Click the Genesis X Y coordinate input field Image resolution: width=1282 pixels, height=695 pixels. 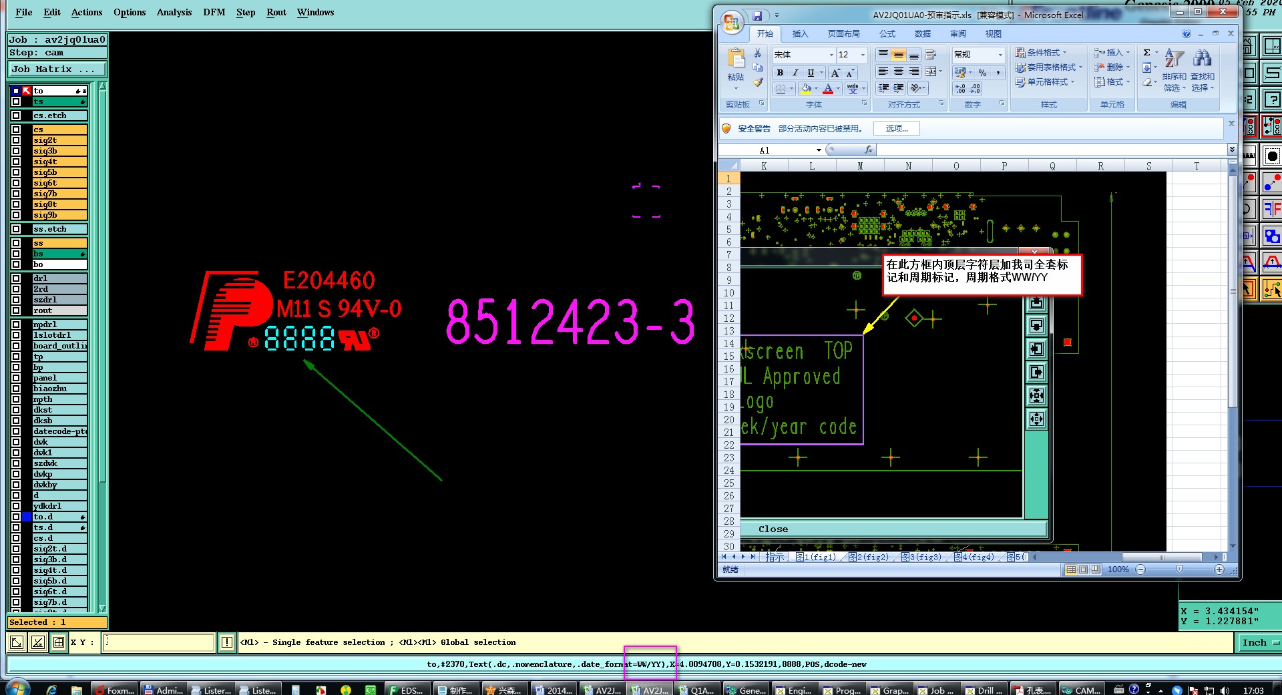tap(159, 642)
